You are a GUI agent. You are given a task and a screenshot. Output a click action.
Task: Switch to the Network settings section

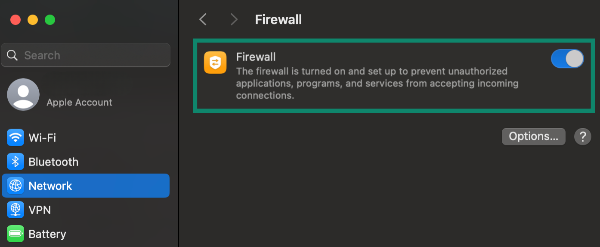[x=50, y=185]
